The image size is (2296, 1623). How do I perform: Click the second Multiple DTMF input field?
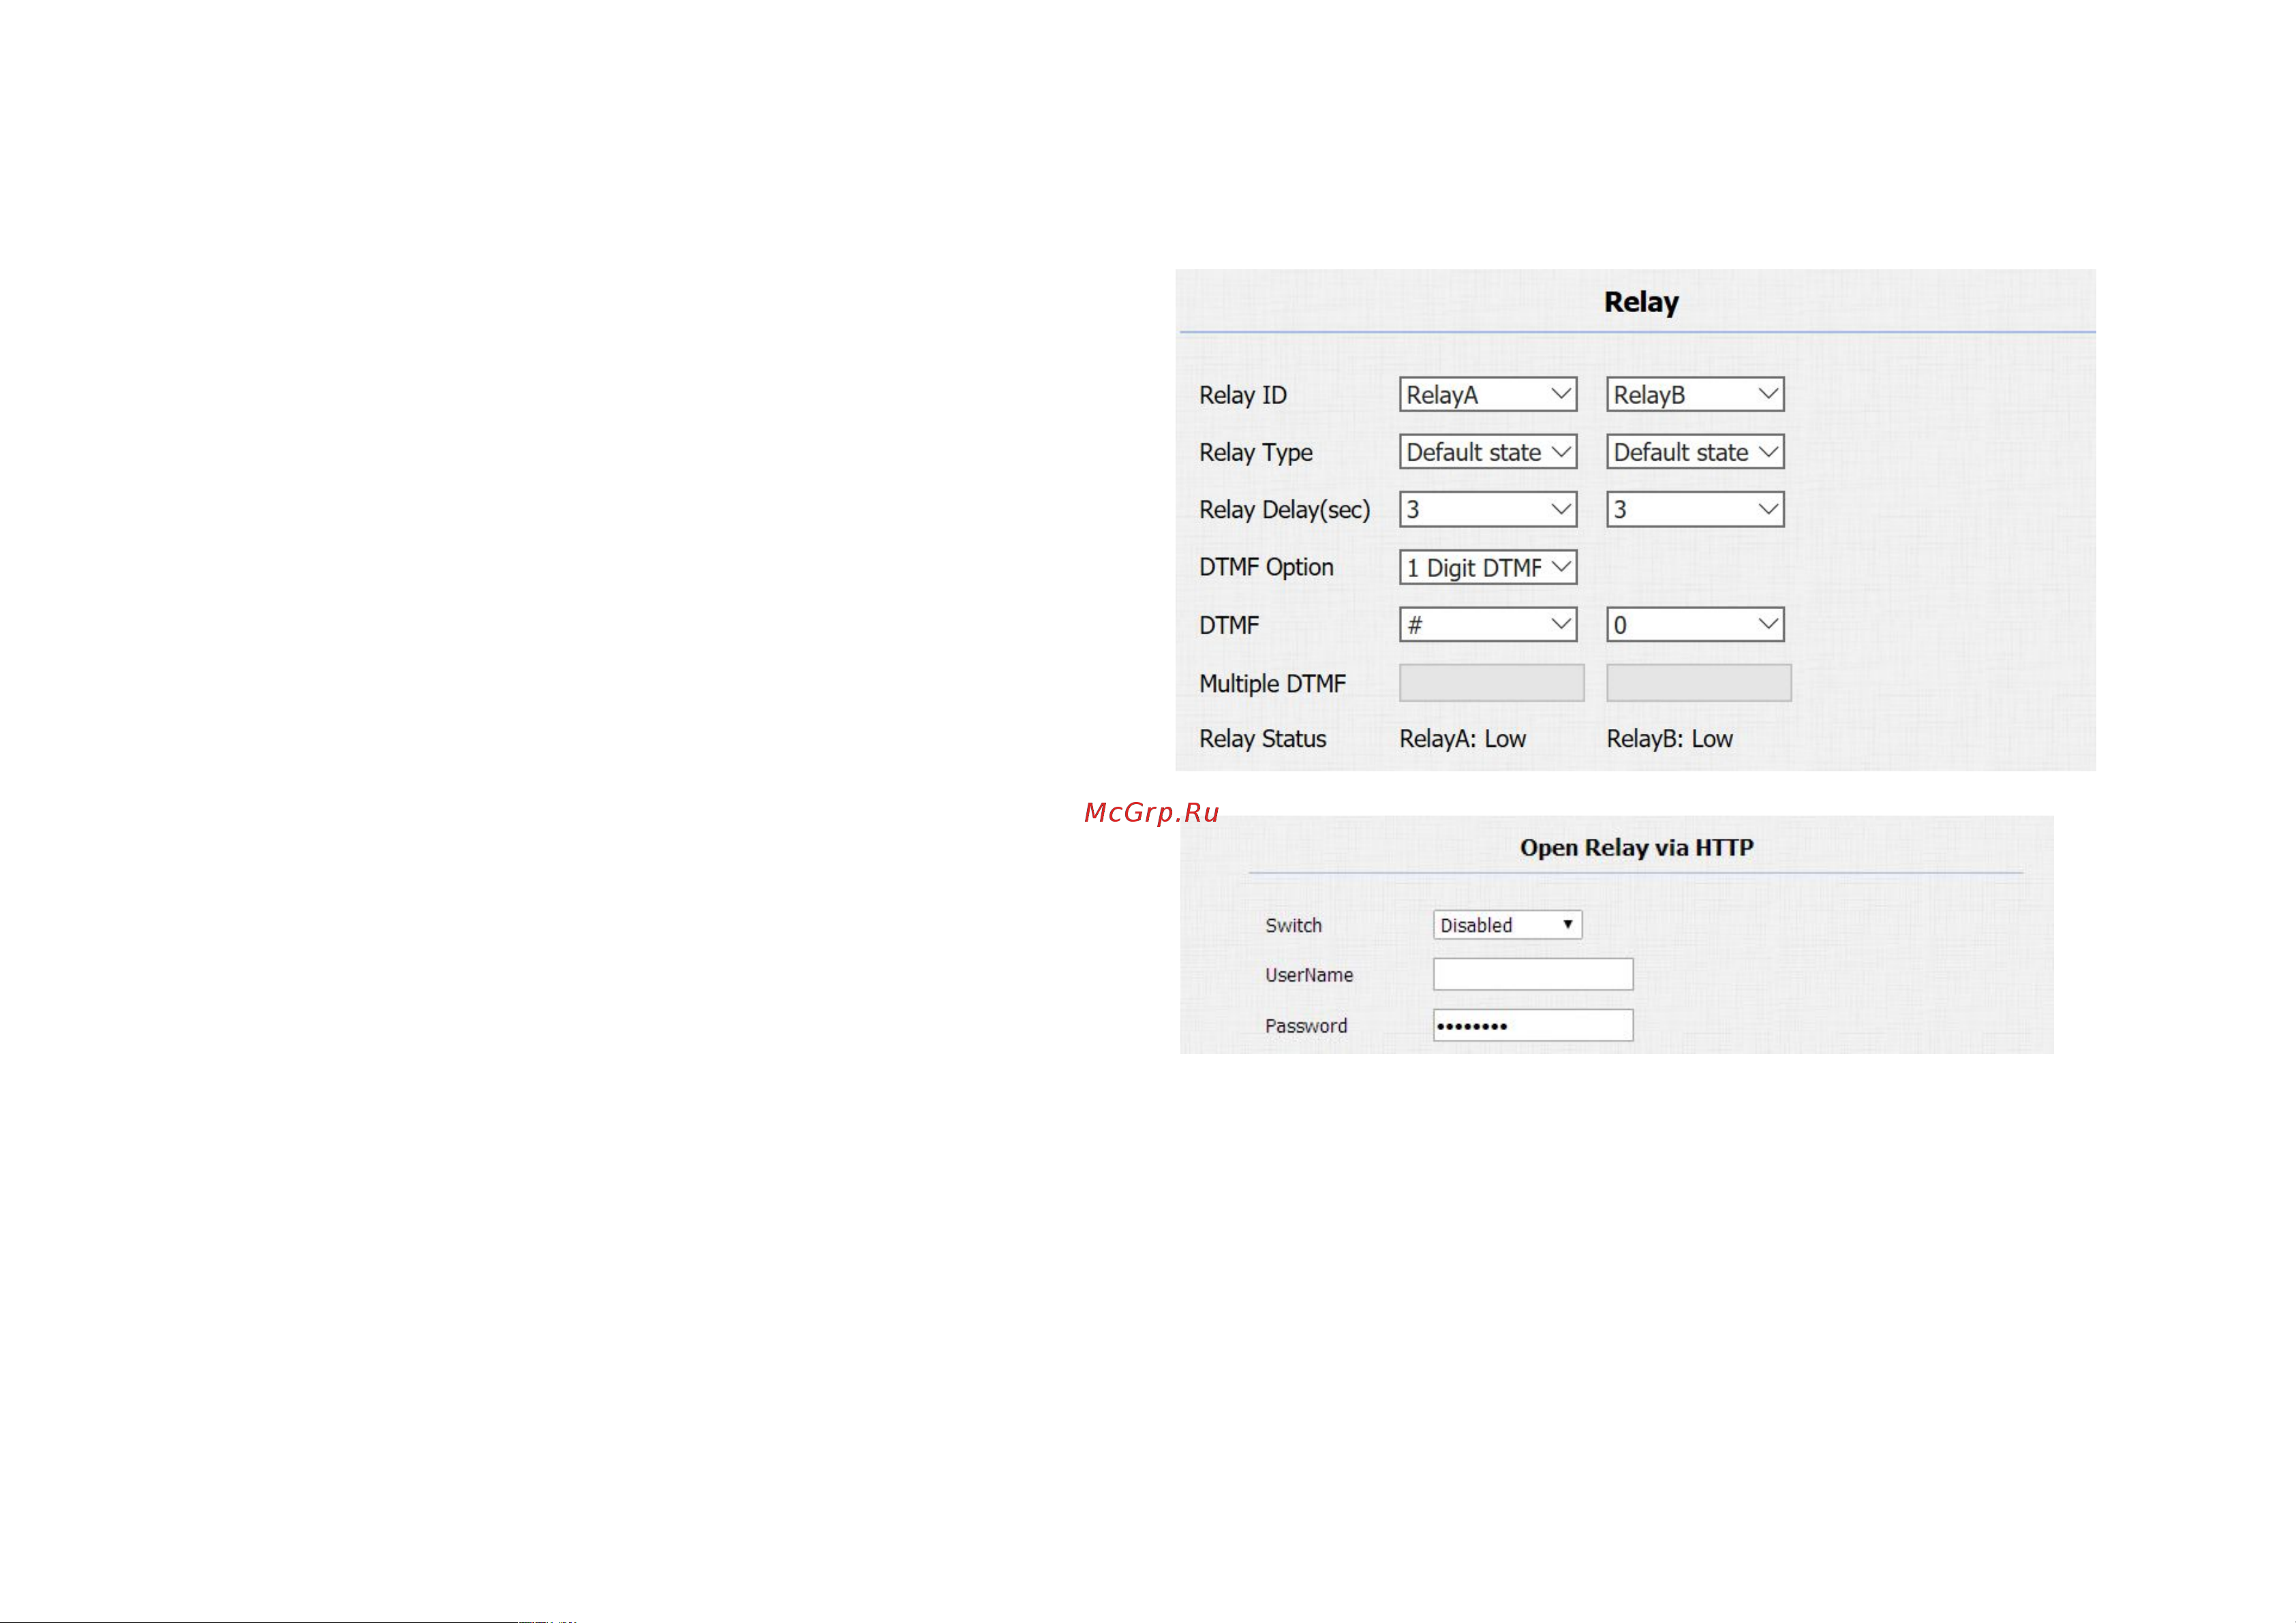click(1699, 683)
